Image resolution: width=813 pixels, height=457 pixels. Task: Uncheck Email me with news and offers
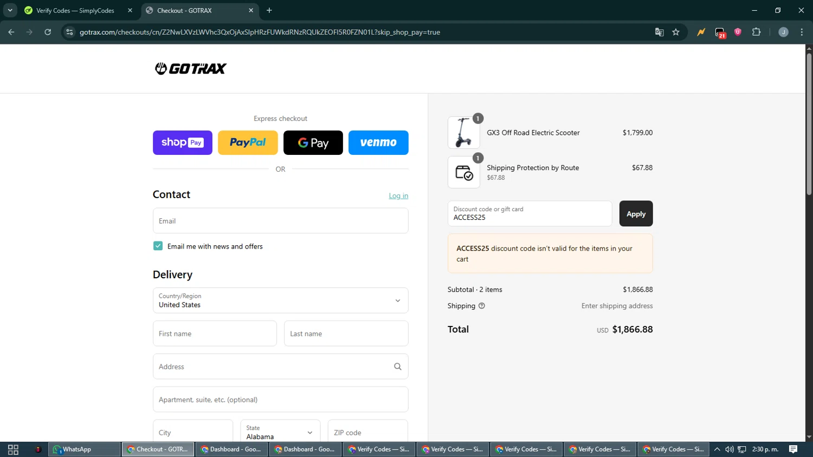pos(158,246)
